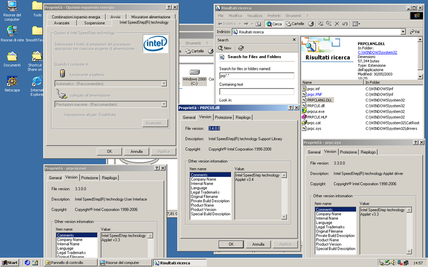
Task: Click the Start button
Action: click(9, 263)
